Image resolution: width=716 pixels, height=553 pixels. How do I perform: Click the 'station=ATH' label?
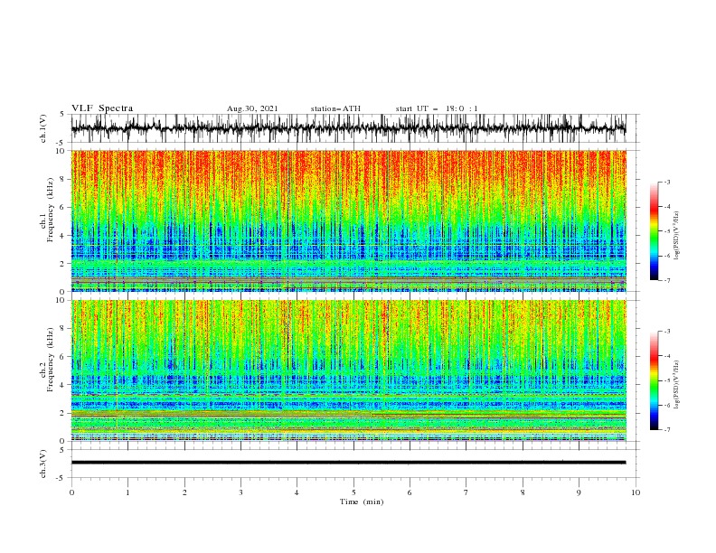[x=335, y=108]
